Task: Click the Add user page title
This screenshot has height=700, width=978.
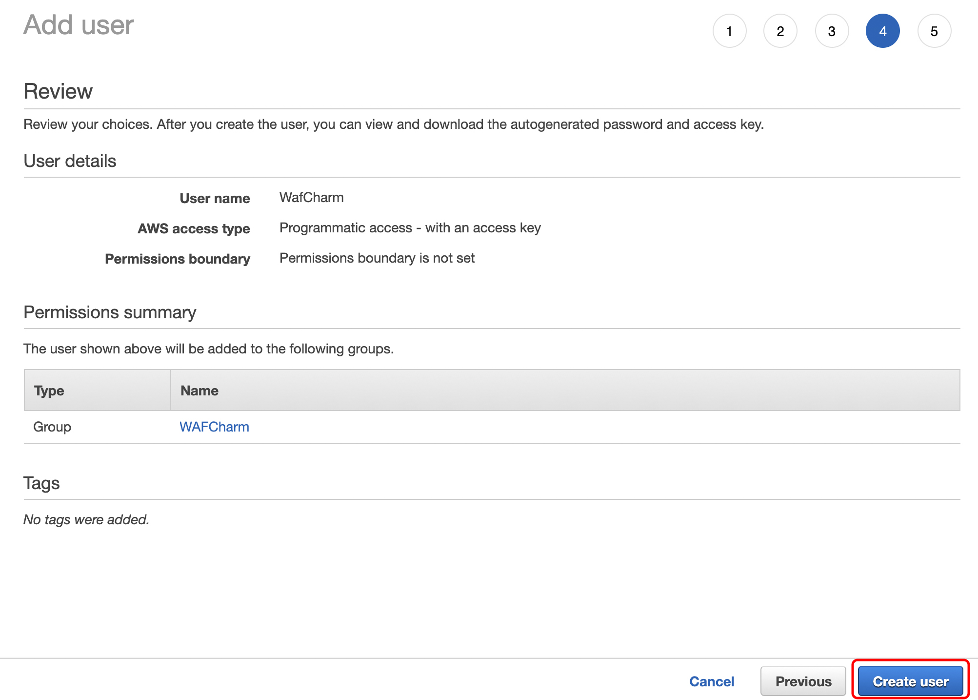Action: (79, 25)
